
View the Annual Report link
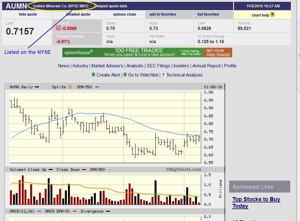click(x=206, y=66)
